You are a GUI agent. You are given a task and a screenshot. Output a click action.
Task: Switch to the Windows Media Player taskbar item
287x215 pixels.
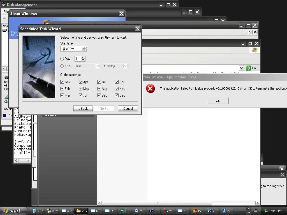(x=139, y=211)
